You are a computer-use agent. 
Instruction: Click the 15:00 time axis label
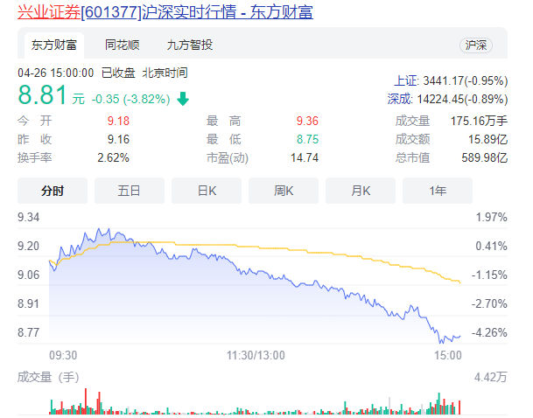[448, 356]
